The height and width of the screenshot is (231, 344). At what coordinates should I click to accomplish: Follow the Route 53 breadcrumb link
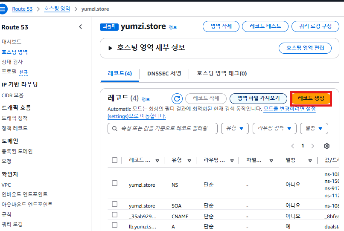[x=22, y=9]
